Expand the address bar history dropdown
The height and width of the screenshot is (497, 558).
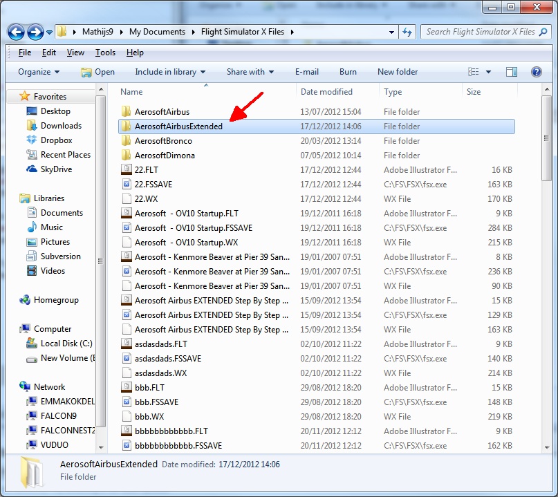[x=391, y=32]
